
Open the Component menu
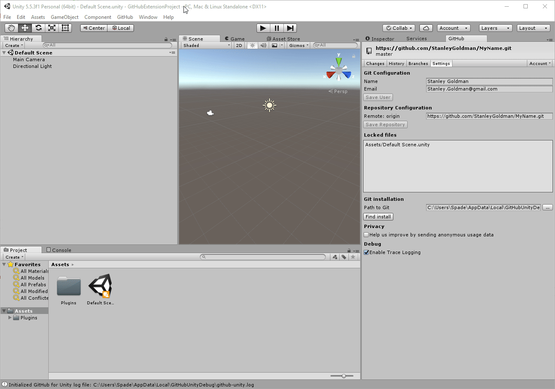coord(98,17)
